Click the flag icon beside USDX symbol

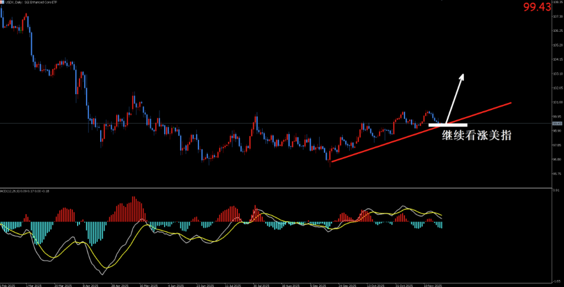2,2
